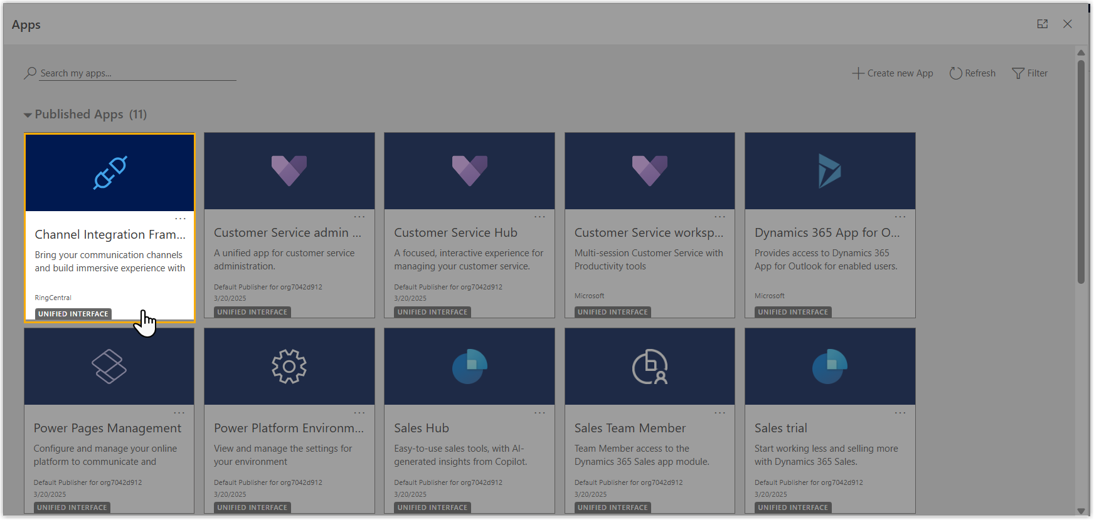
Task: Open more options menu for Sales Hub
Action: pyautogui.click(x=539, y=413)
